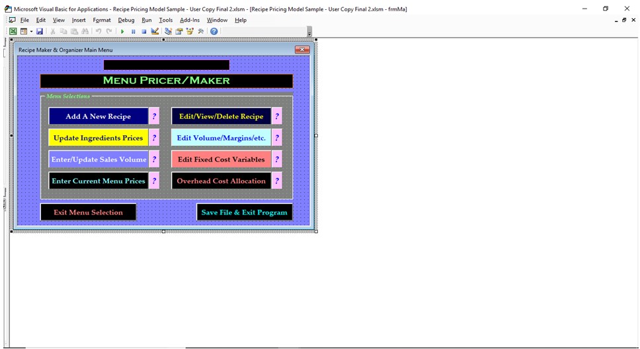Click the Reset stop icon
The image size is (640, 349).
click(143, 31)
